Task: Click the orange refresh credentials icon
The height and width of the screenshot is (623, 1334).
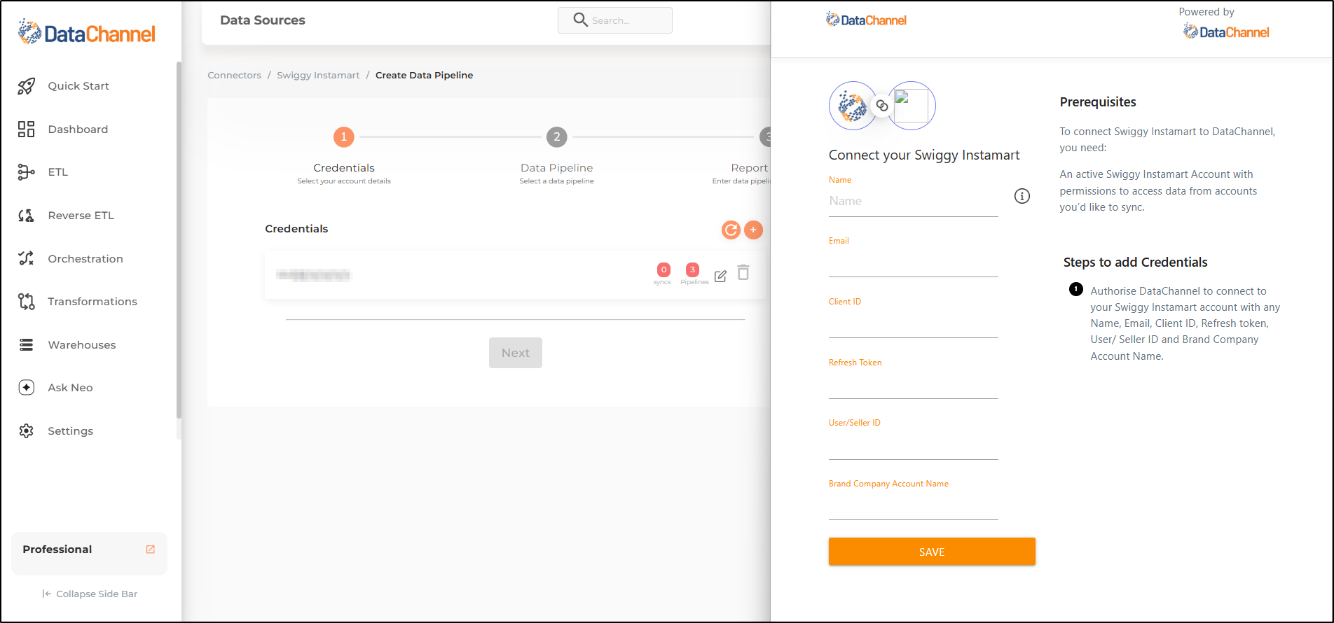Action: 731,230
